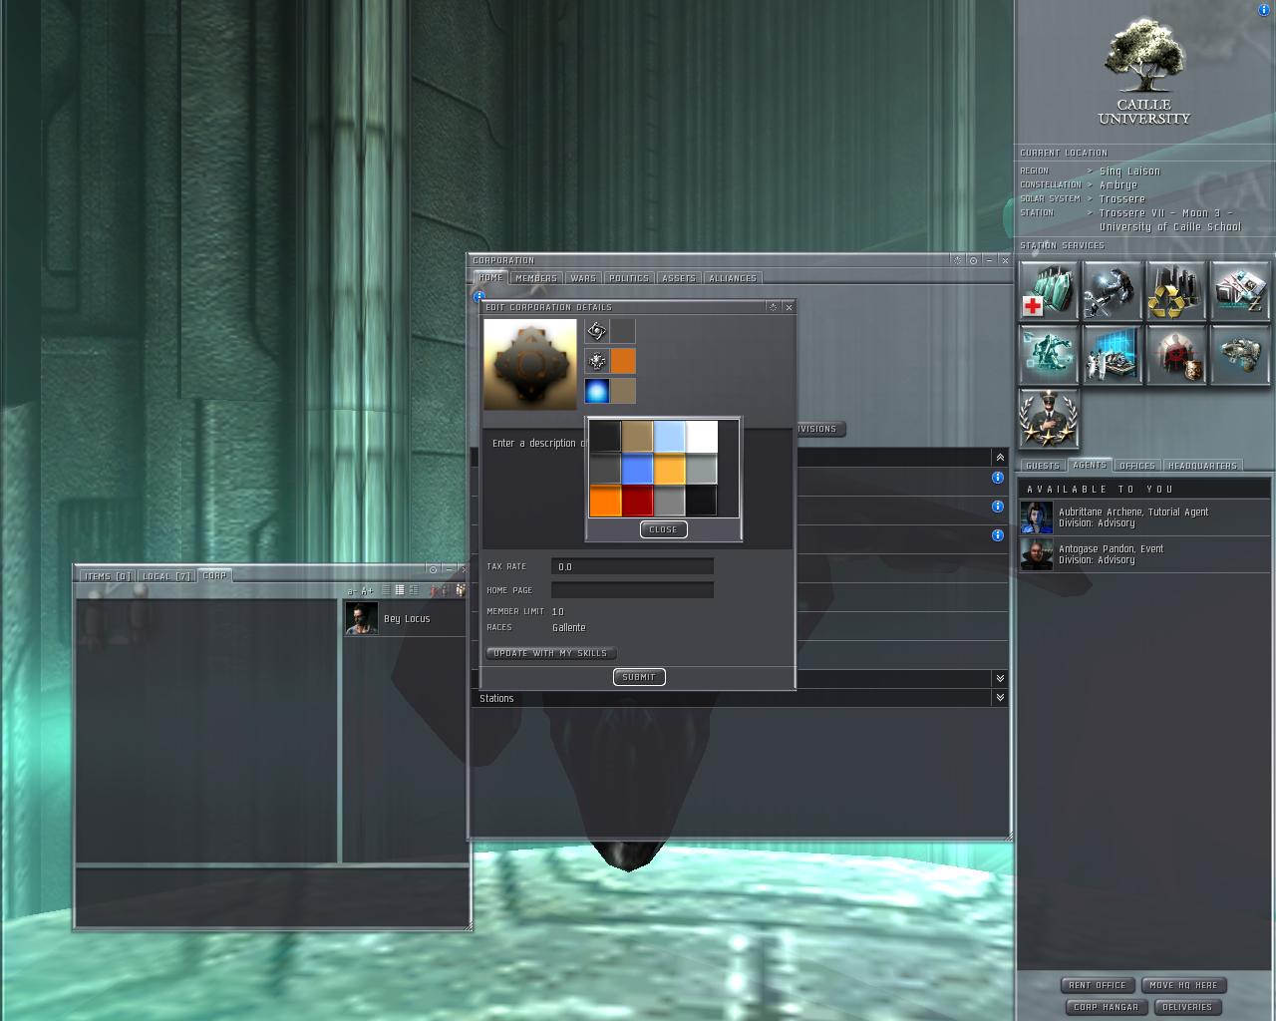The image size is (1276, 1021).
Task: Toggle pin on the chat channel window
Action: coord(433,569)
